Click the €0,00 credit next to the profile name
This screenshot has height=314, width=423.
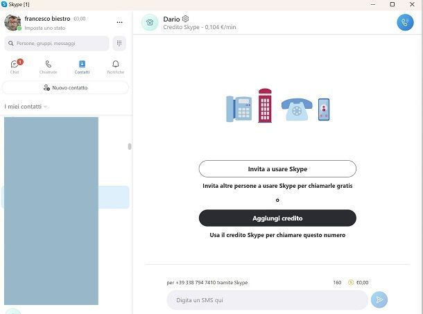(x=80, y=19)
